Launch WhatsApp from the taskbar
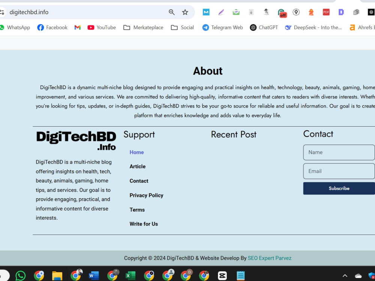The image size is (375, 281). coord(20,275)
